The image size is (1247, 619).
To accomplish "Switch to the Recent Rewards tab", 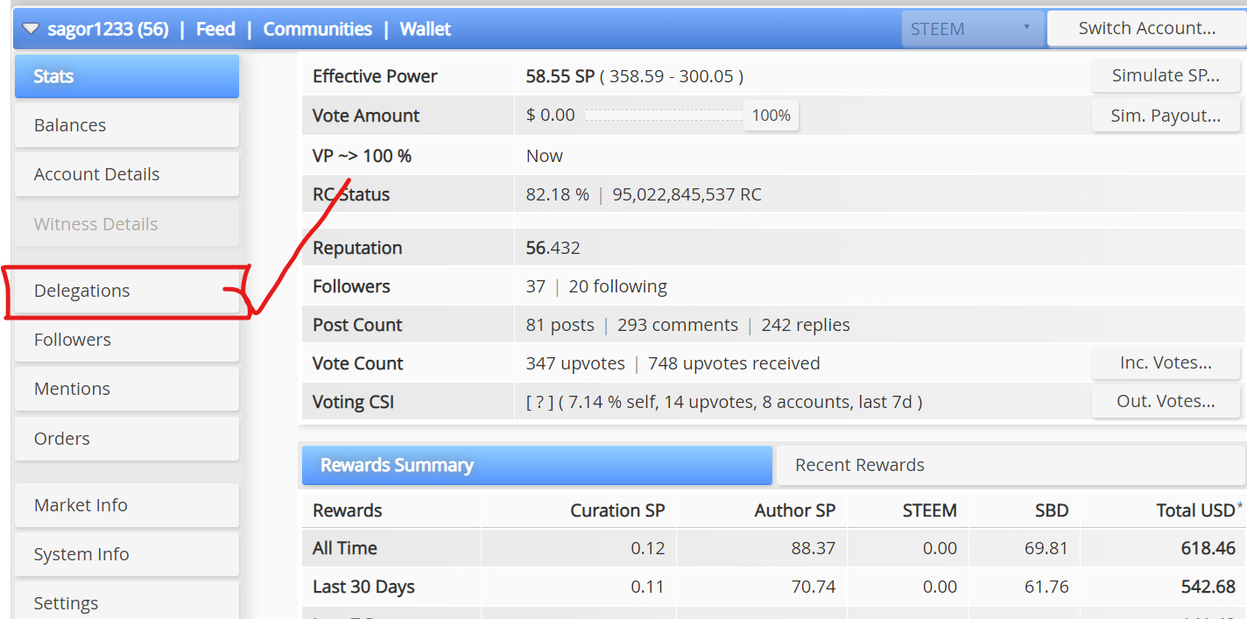I will coord(1010,465).
